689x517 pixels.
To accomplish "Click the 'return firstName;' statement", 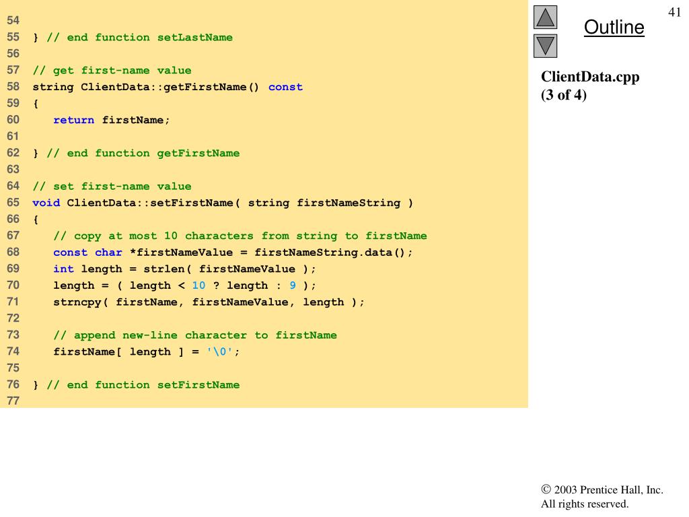I will pyautogui.click(x=112, y=120).
